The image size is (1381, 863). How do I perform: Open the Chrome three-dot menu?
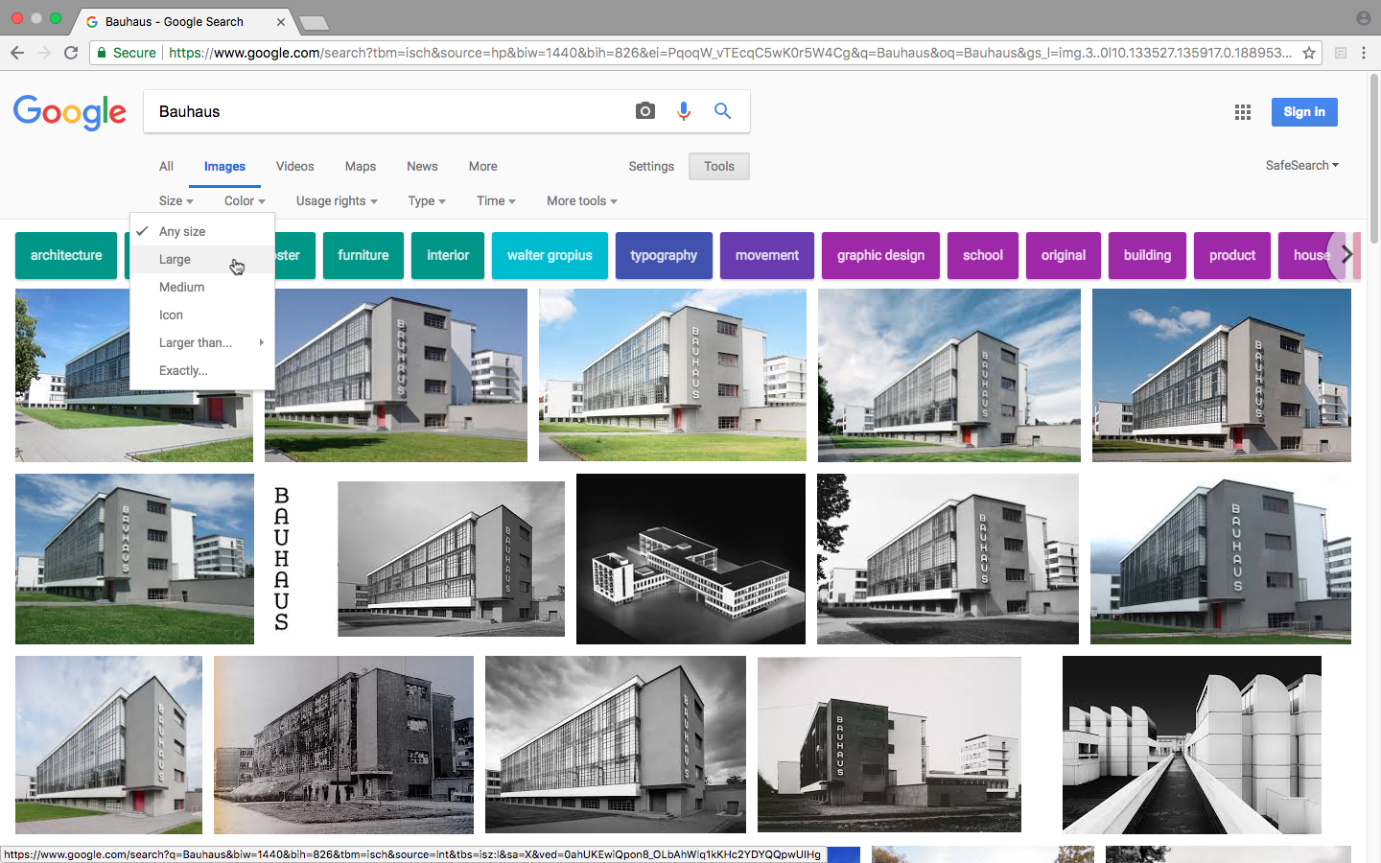1364,53
